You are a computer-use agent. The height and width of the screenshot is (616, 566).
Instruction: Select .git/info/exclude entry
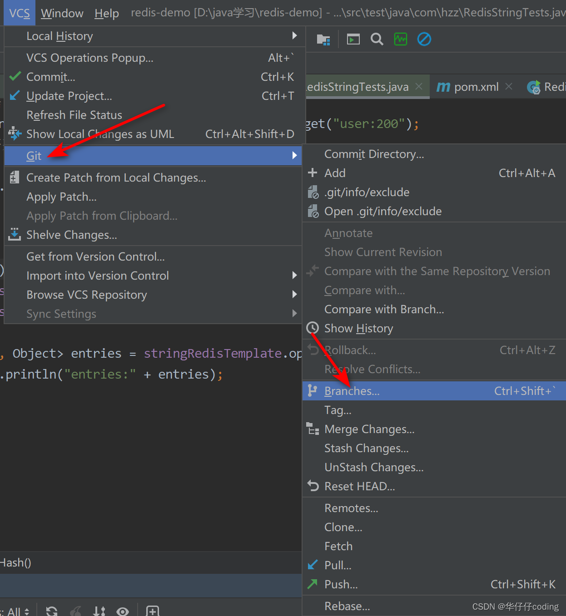pos(434,192)
